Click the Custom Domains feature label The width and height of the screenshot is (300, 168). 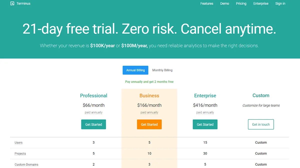tap(26, 164)
